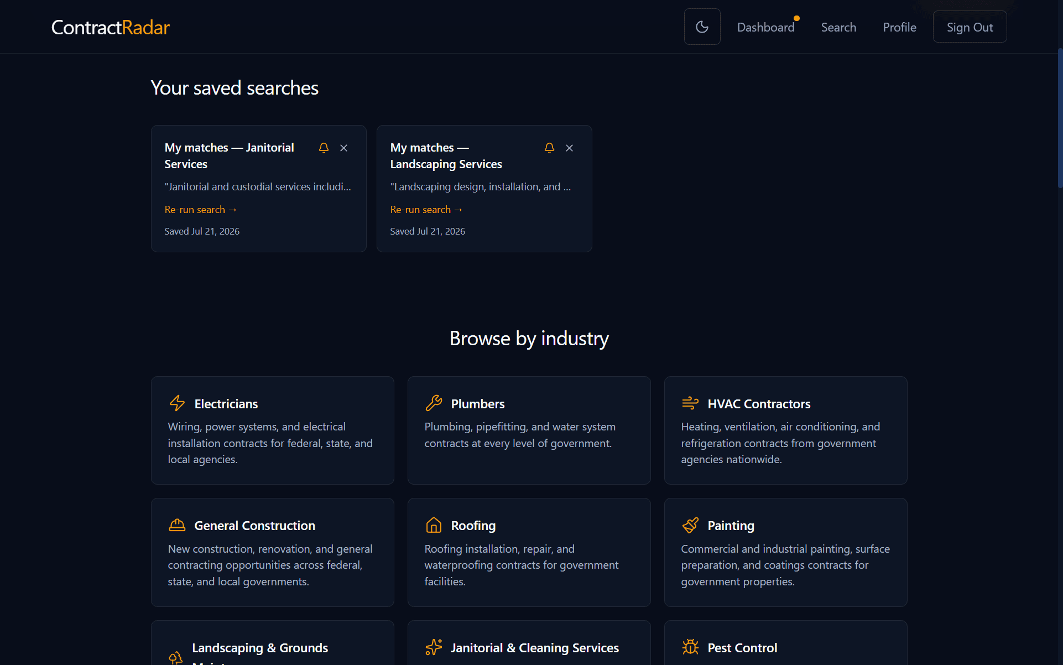Open the Pest Control heading
This screenshot has width=1063, height=665.
742,648
